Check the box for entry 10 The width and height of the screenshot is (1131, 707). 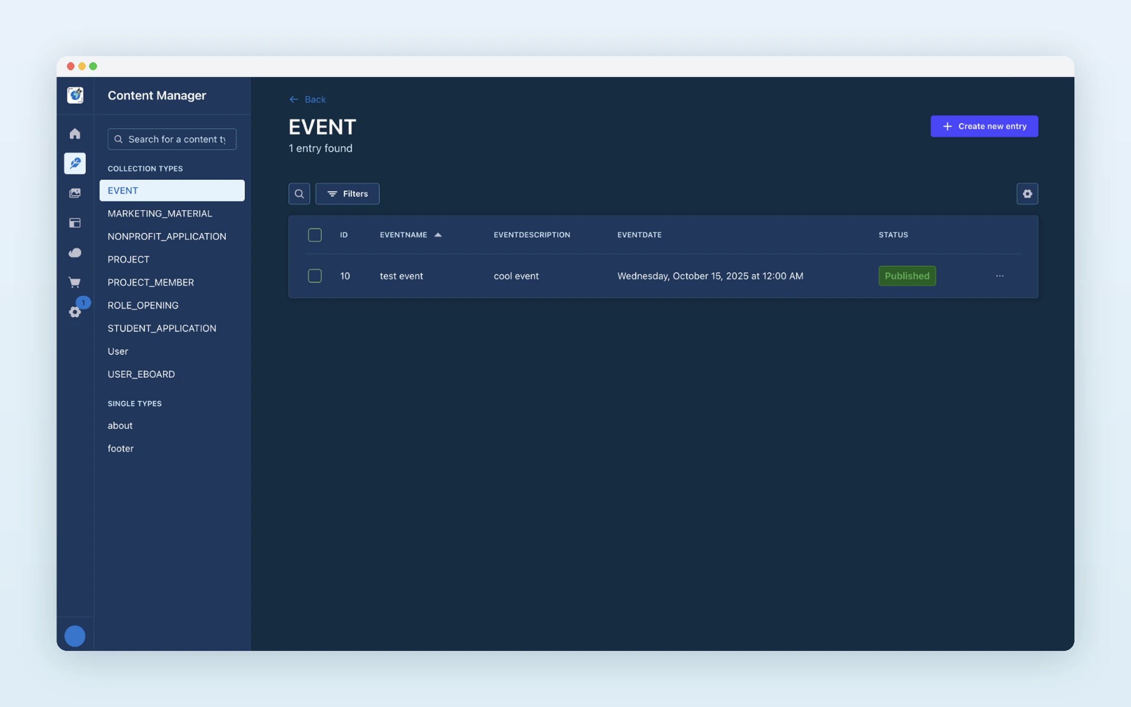coord(315,276)
